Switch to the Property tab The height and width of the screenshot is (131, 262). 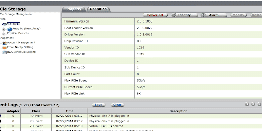[74, 9]
